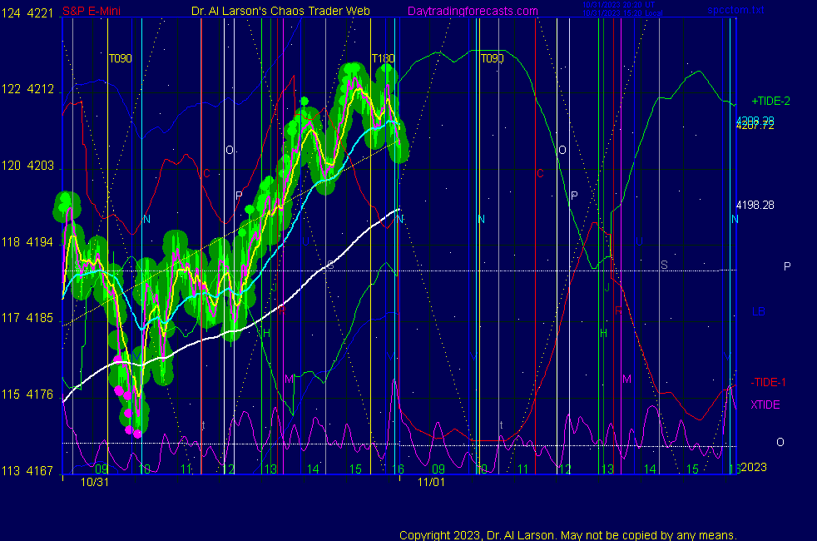817x541 pixels.
Task: Click "Dr. Al Larson's Chaos Trader Web" heading
Action: coord(280,11)
